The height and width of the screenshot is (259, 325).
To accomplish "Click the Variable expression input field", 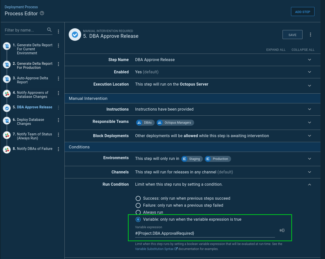I will pyautogui.click(x=205, y=233).
